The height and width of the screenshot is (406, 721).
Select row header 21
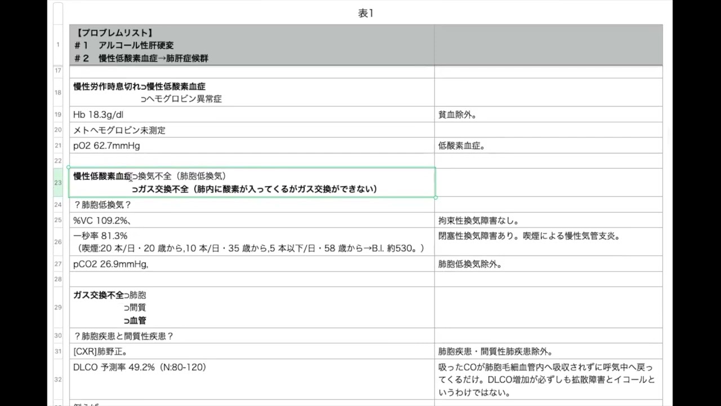(x=58, y=145)
